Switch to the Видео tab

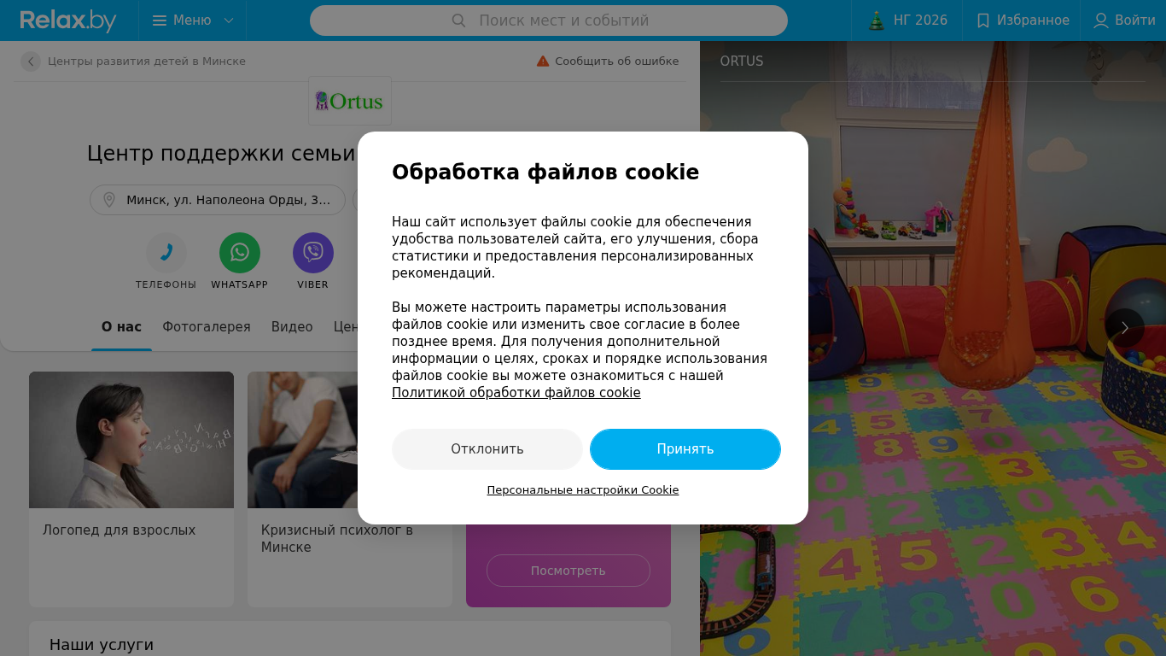[x=292, y=327]
